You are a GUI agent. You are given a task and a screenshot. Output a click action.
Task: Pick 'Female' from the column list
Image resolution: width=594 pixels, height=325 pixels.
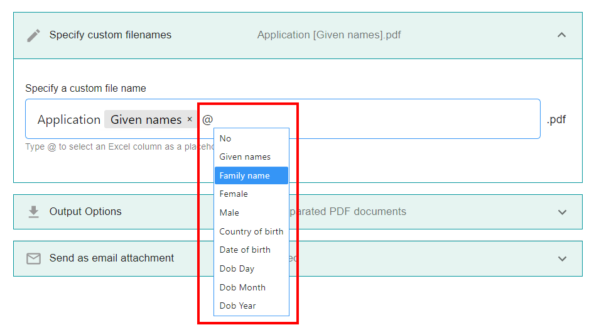point(234,194)
